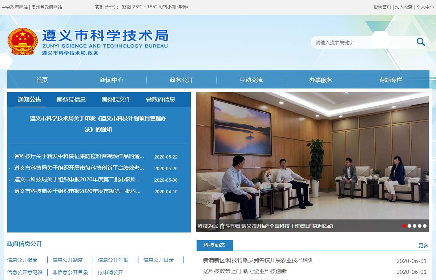This screenshot has height=280, width=436.
Task: Click the search keyword input field
Action: tap(363, 42)
